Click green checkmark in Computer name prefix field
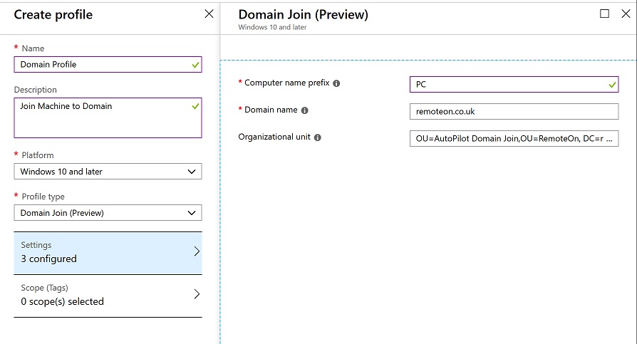637x344 pixels. [612, 85]
